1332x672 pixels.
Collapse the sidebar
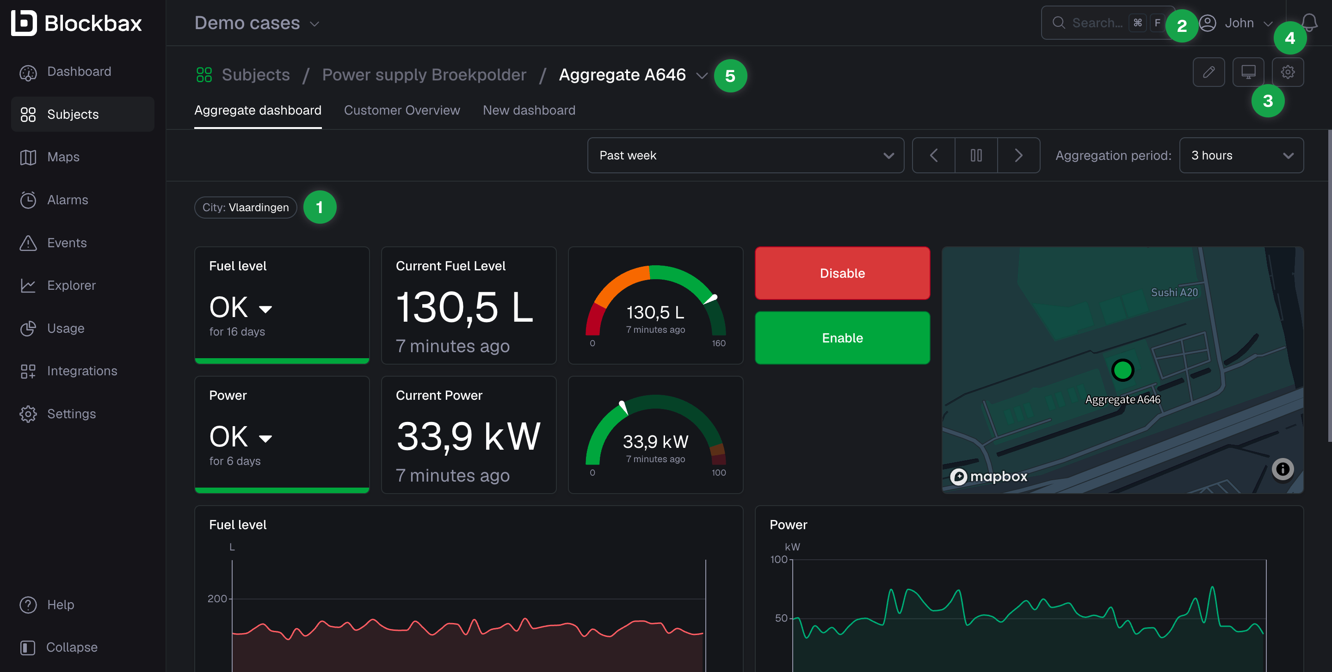[59, 648]
